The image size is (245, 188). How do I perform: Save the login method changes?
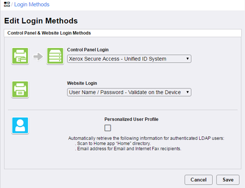click(228, 180)
